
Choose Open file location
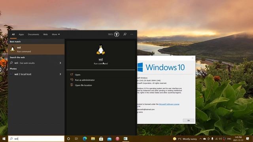tap(83, 85)
